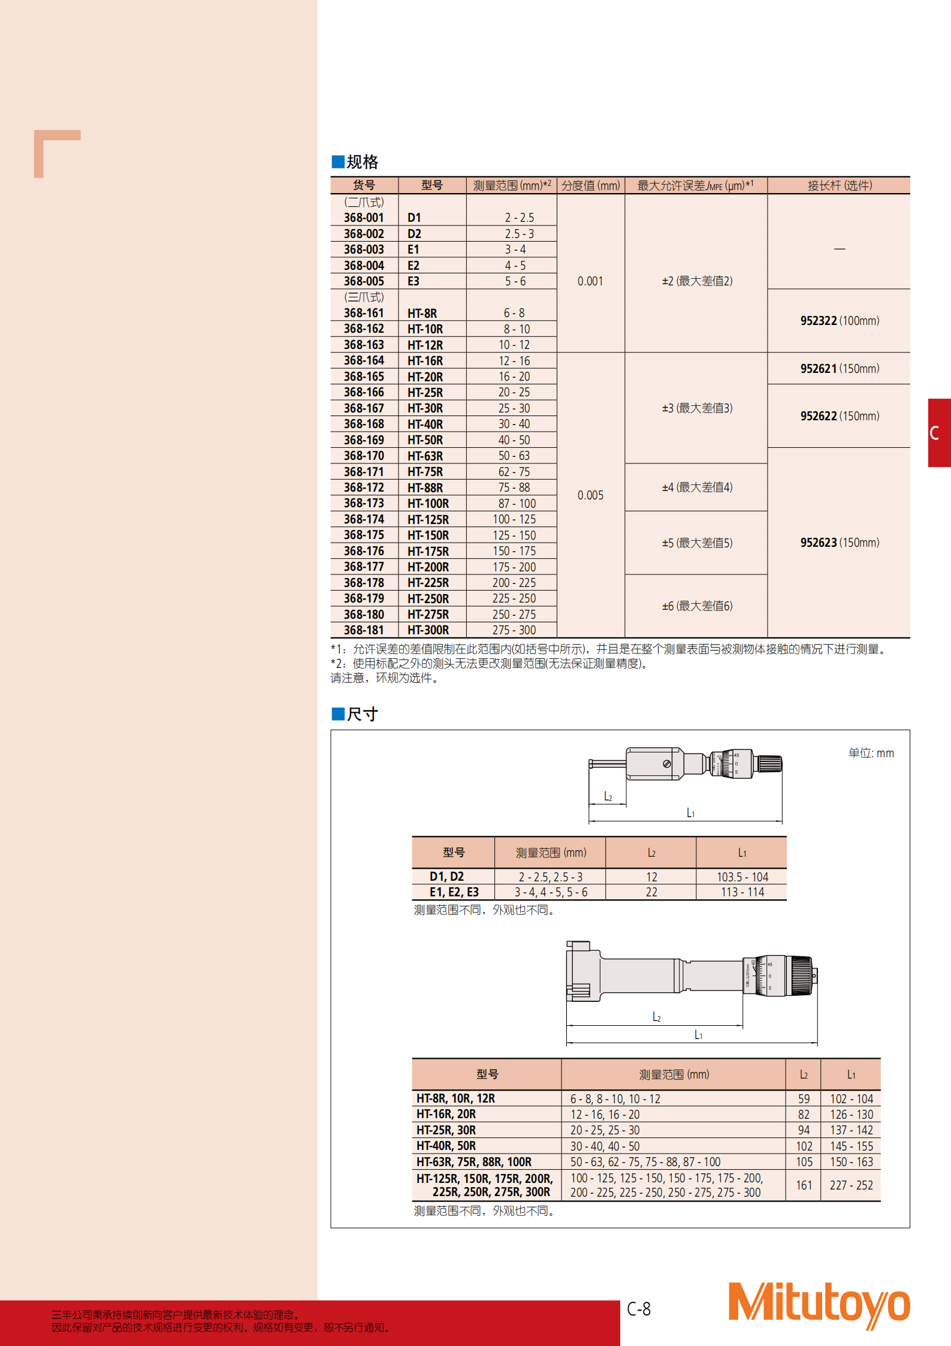Click HT-63R, 75R, 88R, 100R dimension row
951x1346 pixels.
point(646,1162)
